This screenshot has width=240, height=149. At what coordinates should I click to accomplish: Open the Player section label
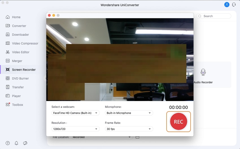click(16, 96)
